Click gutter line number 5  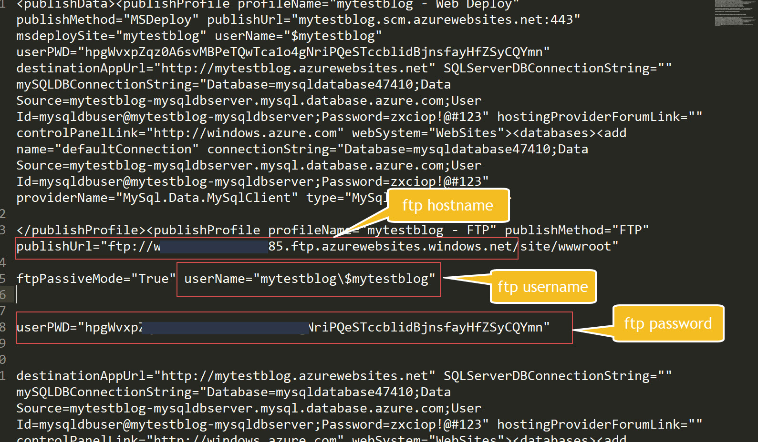pyautogui.click(x=3, y=279)
